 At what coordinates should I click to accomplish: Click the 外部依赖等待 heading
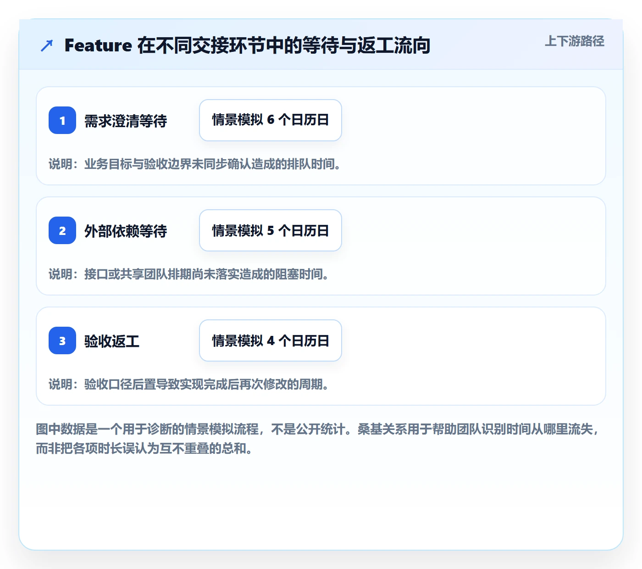click(126, 231)
